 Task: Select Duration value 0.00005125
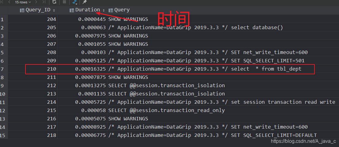click(91, 61)
